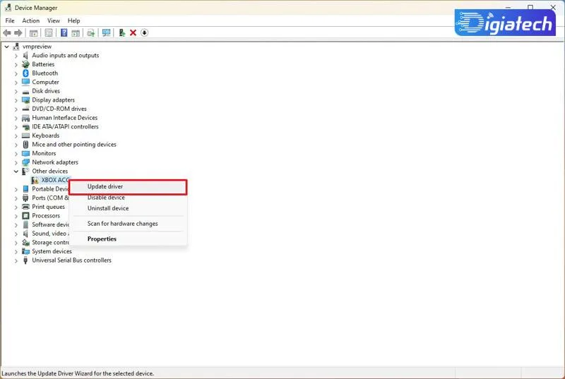Screen dimensions: 565x379
Task: Click the Disable device down-arrow toolbar icon
Action: pos(144,32)
